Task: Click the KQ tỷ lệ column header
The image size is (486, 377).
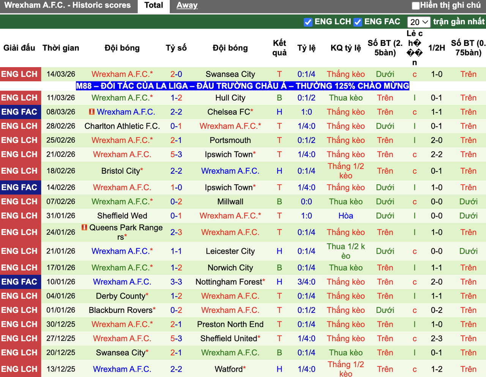Action: [346, 48]
